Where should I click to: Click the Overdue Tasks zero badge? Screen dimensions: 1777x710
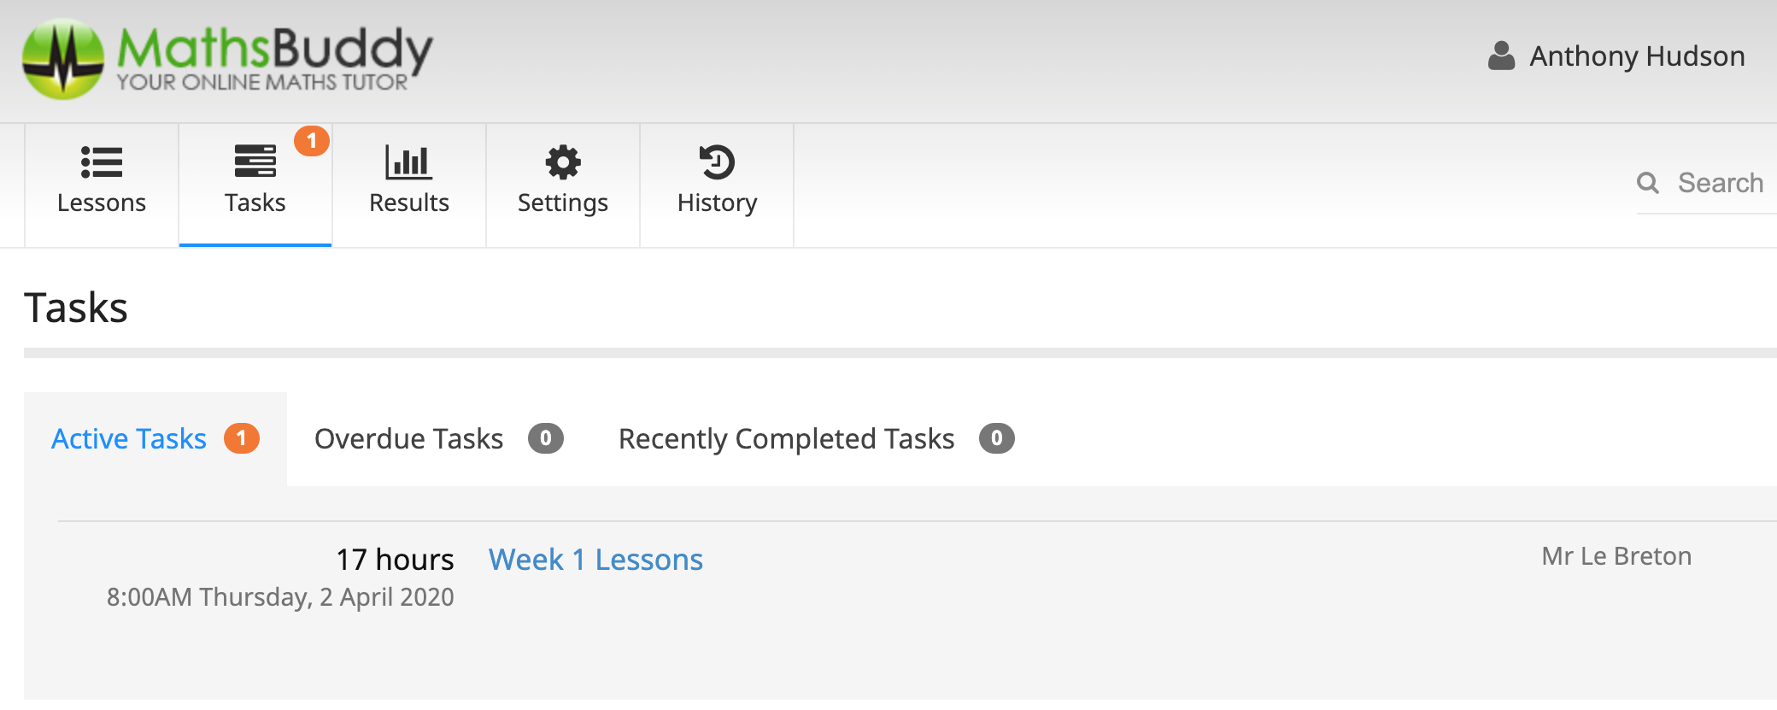pyautogui.click(x=546, y=439)
